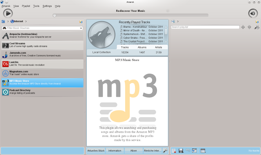Click track 'The Crystal Project...'
The image size is (261, 155).
[x=135, y=41]
